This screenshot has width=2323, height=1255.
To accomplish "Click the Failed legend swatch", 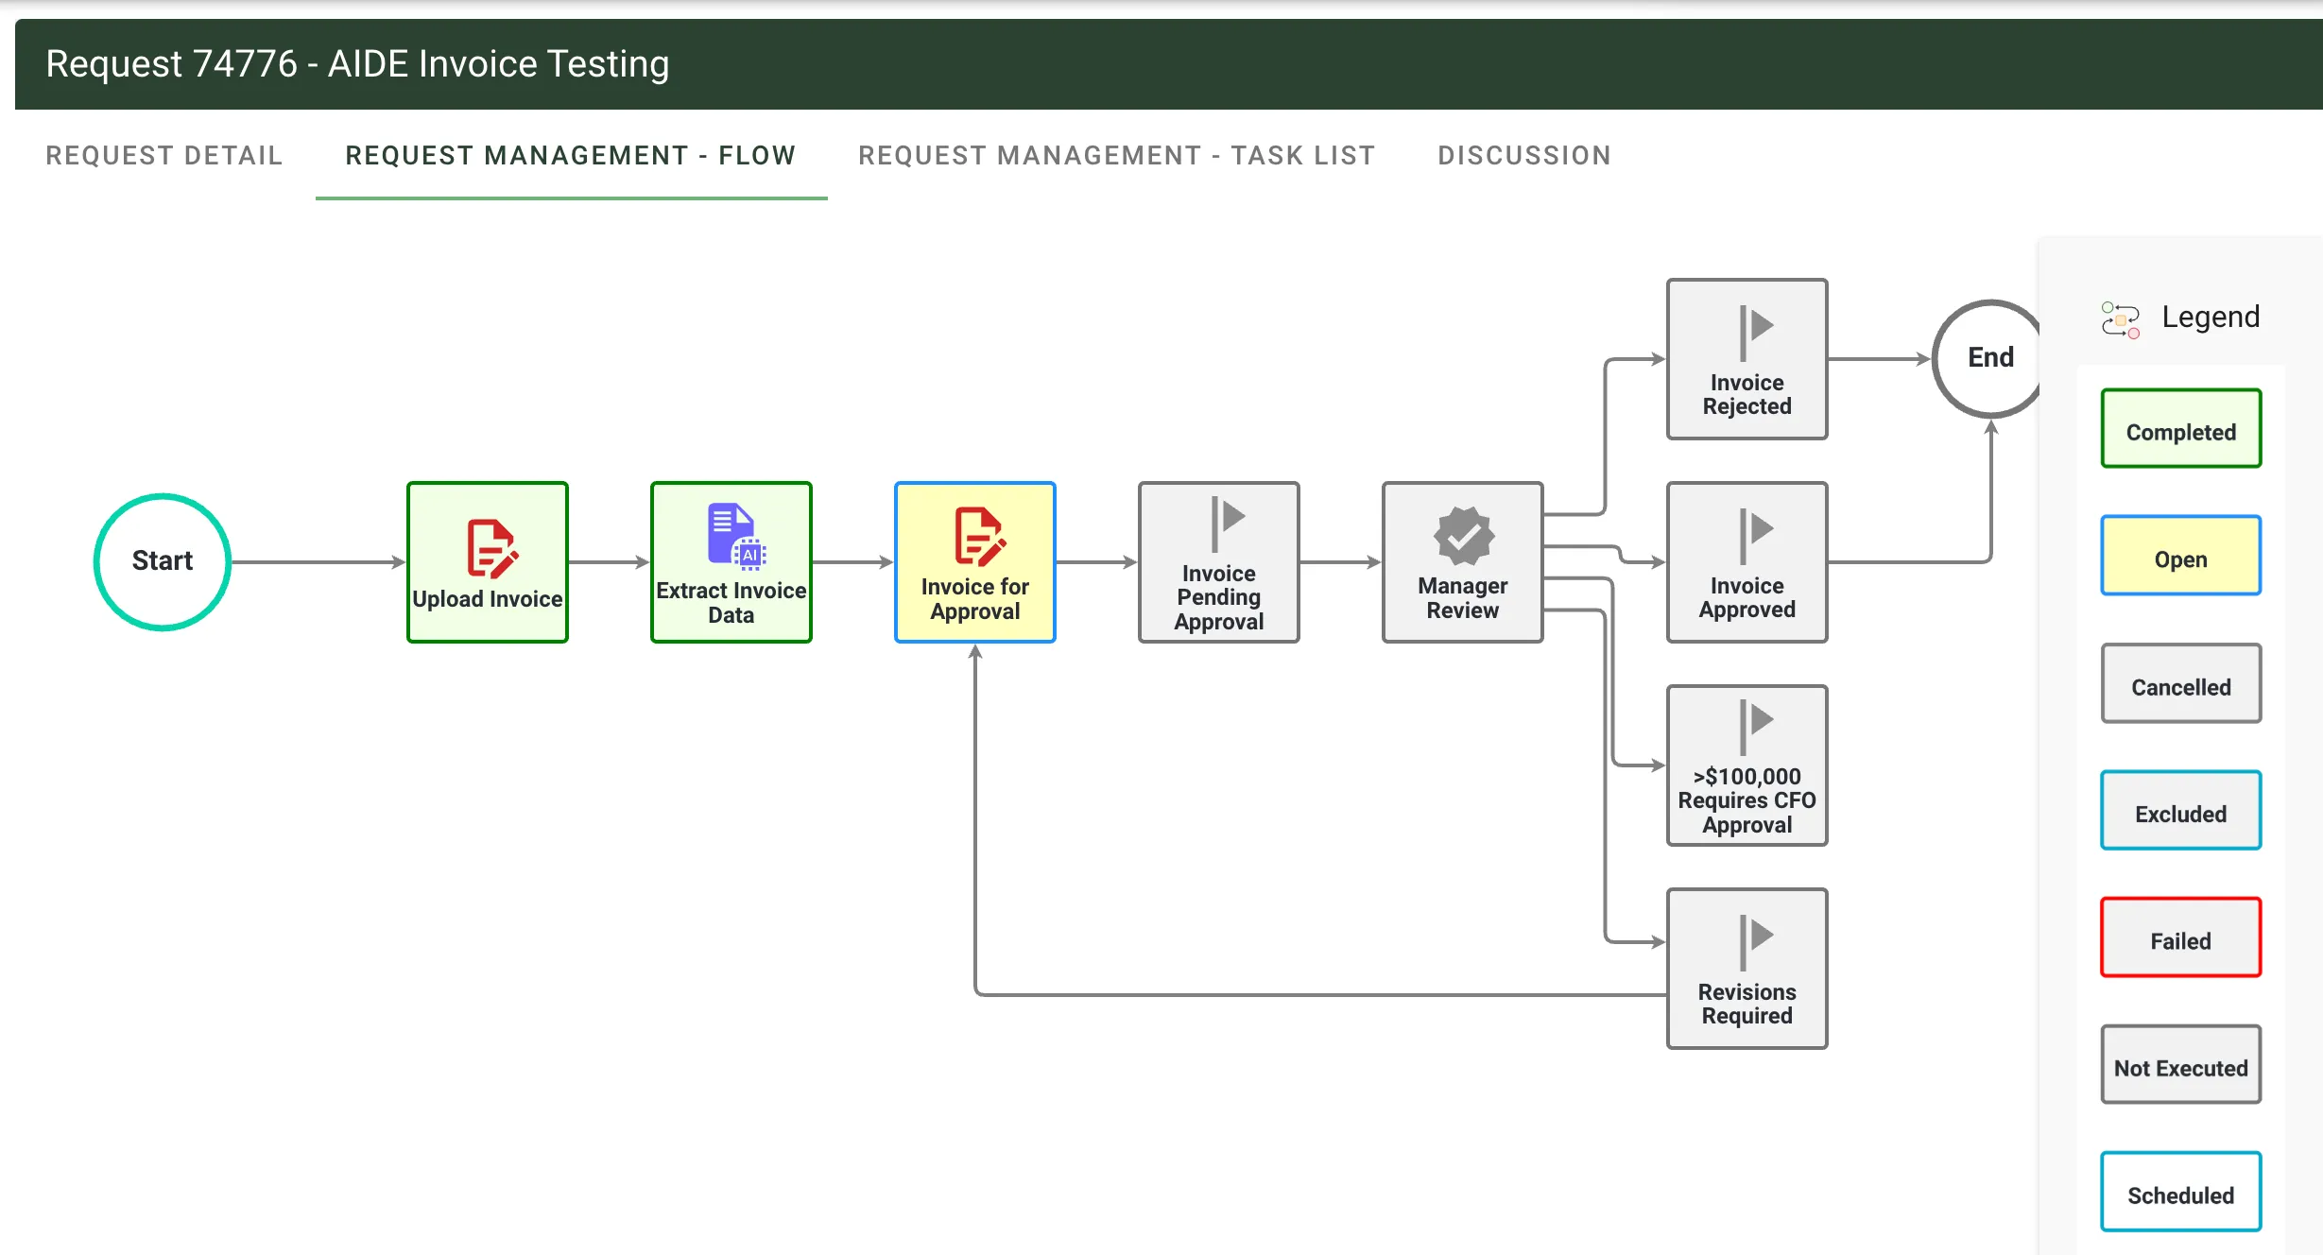I will click(2181, 937).
